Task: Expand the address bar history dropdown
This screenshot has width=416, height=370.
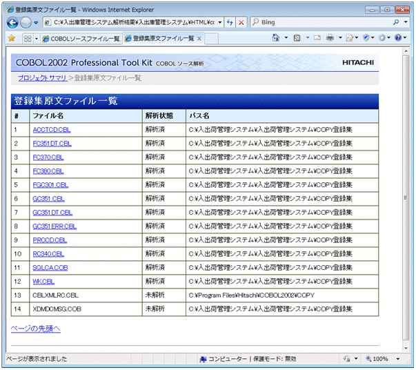Action: coord(220,22)
